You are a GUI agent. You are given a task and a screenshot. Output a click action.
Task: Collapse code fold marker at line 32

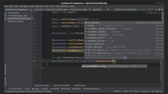pyautogui.click(x=41, y=68)
